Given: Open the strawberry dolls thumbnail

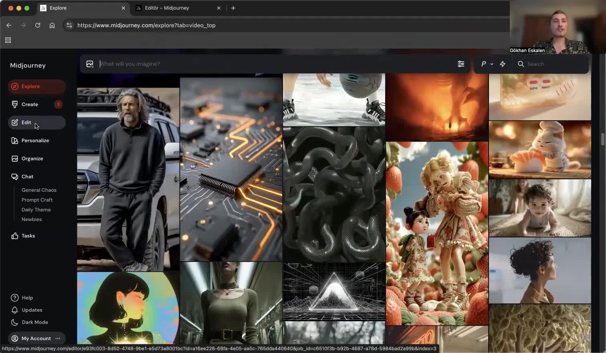Looking at the screenshot, I should pos(437,233).
